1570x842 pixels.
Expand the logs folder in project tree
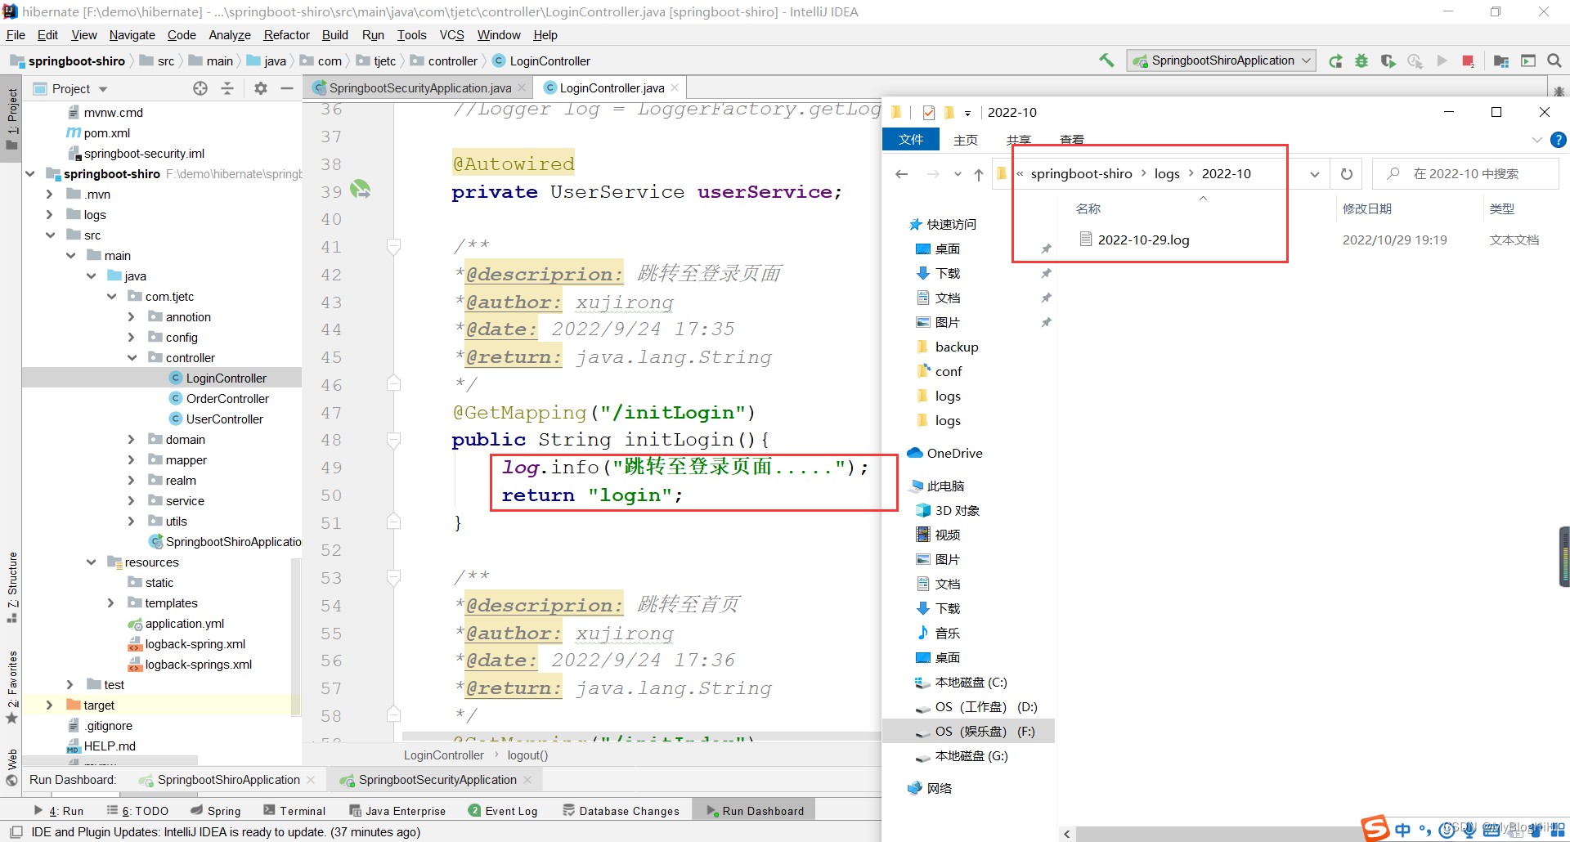pyautogui.click(x=50, y=214)
